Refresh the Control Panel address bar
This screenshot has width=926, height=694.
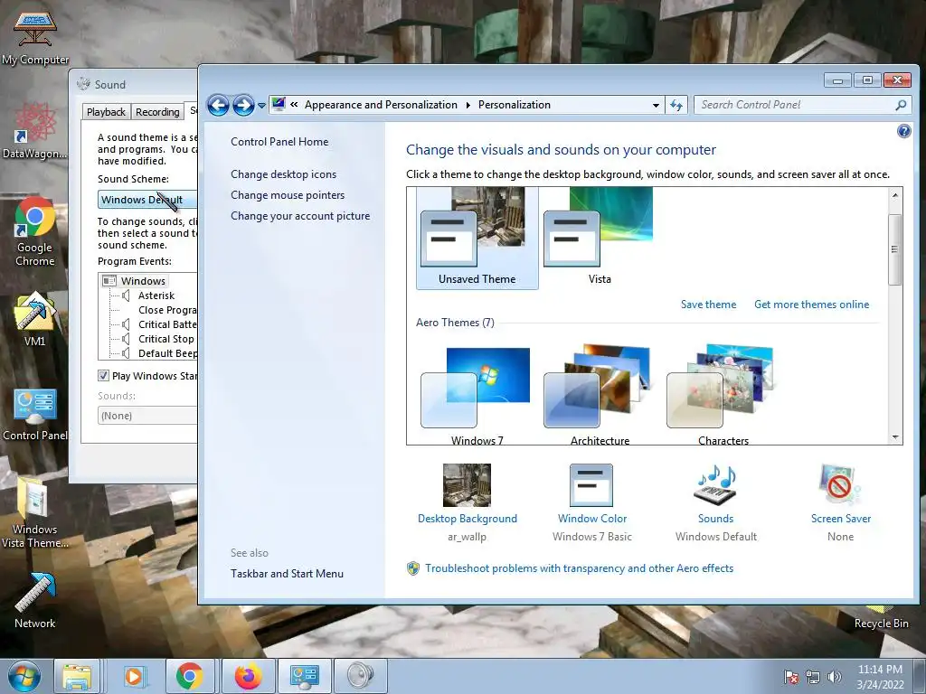pos(676,105)
